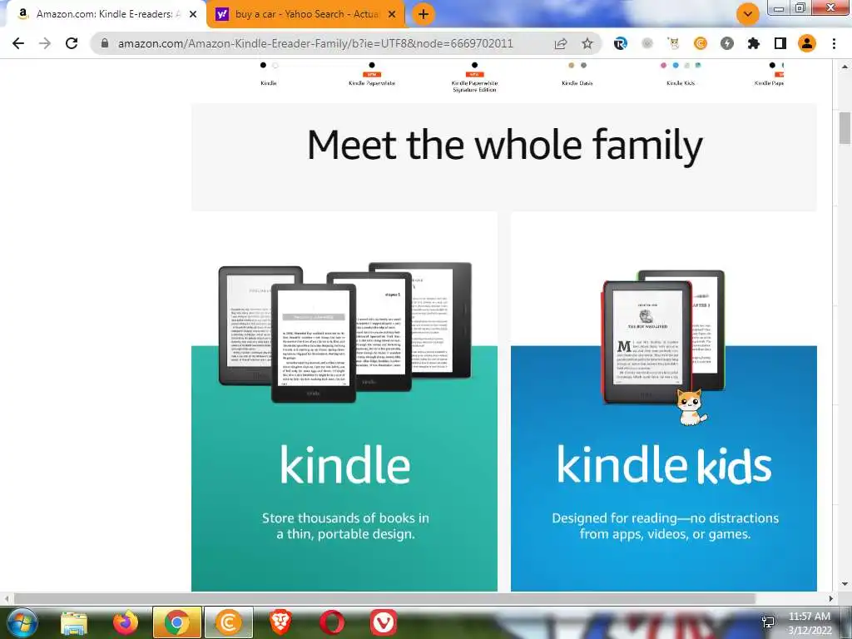This screenshot has width=852, height=639.
Task: Select blue color dot for Kindle Kids
Action: click(676, 65)
